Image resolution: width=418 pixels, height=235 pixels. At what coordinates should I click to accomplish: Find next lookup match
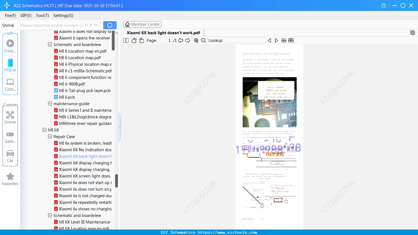(x=276, y=41)
